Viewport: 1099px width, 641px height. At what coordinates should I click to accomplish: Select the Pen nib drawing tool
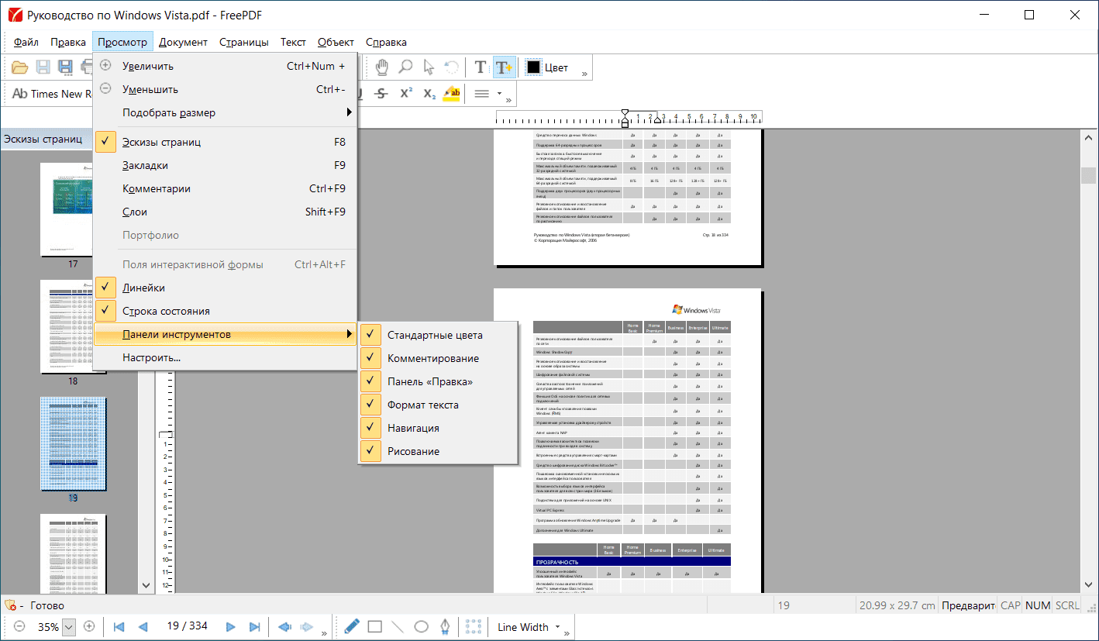445,626
